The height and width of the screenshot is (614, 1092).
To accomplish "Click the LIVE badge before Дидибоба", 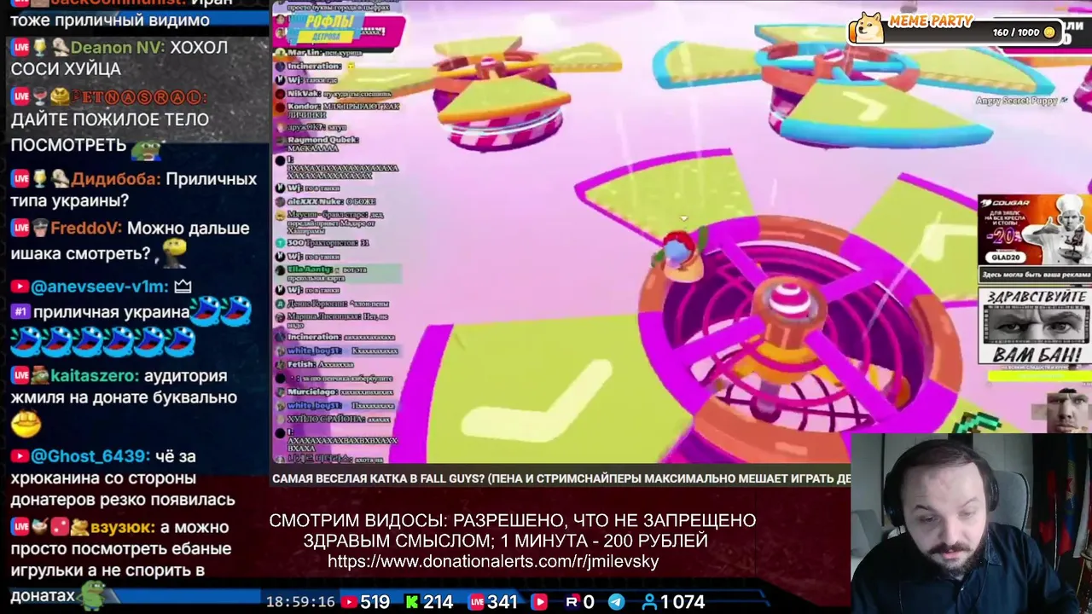I will click(20, 179).
